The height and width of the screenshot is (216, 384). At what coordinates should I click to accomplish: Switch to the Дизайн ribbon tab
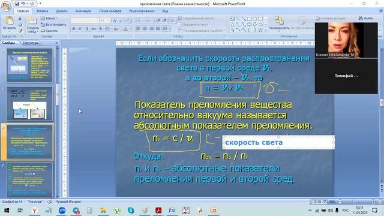click(61, 11)
